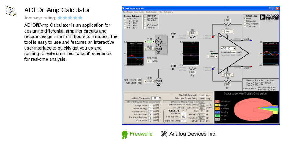
Task: Select 2% (E48) resistor tolerance
Action: [x=125, y=26]
